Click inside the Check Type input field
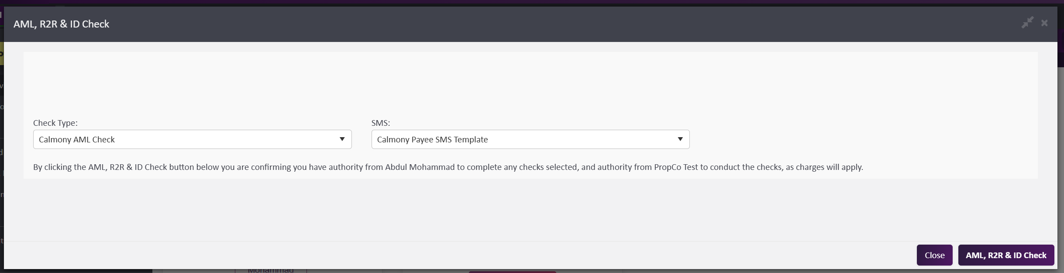 coord(175,139)
